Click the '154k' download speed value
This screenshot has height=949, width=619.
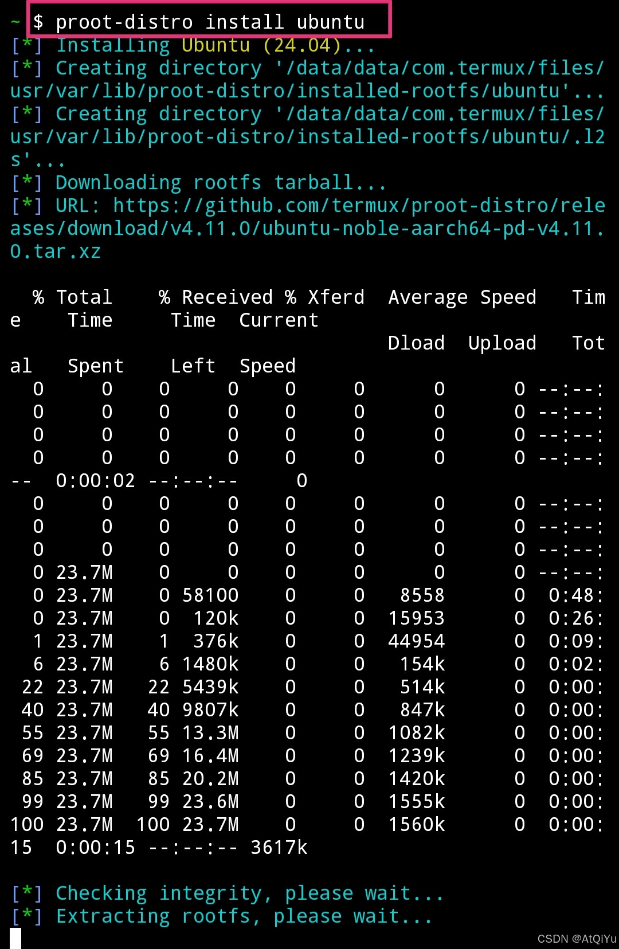point(422,664)
